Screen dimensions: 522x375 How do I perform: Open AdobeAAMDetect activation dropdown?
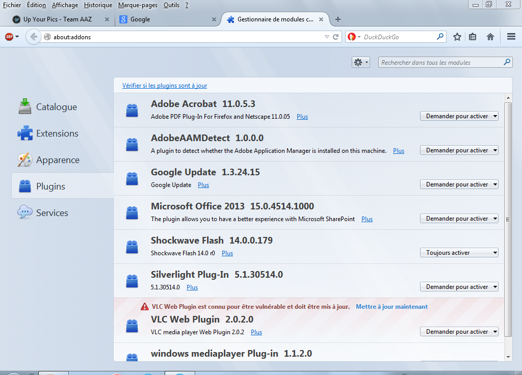[459, 150]
